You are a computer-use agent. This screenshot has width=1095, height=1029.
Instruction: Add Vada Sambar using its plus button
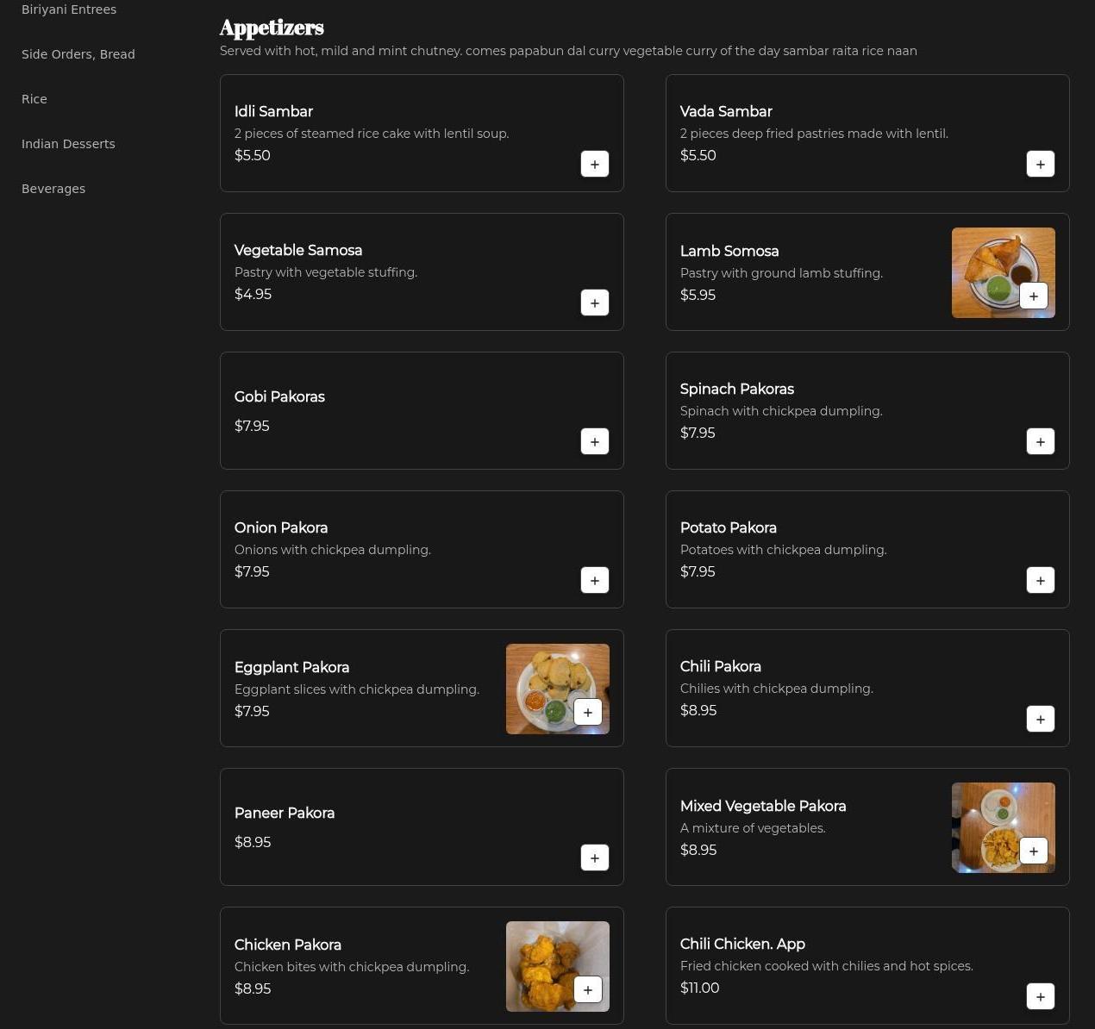(x=1040, y=164)
